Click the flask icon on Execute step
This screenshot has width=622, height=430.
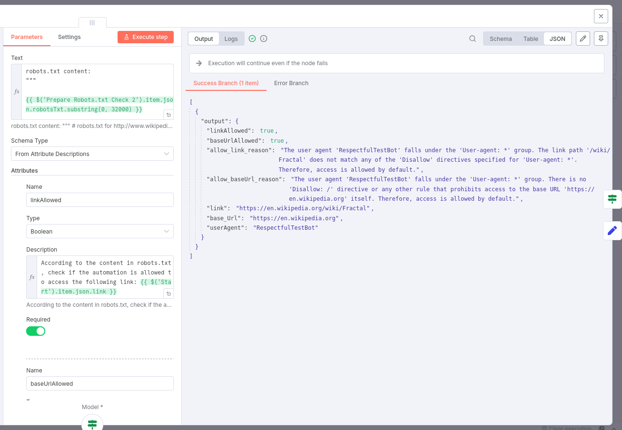[127, 37]
